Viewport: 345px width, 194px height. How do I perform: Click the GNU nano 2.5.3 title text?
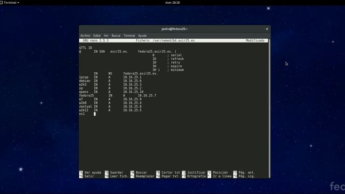point(95,40)
